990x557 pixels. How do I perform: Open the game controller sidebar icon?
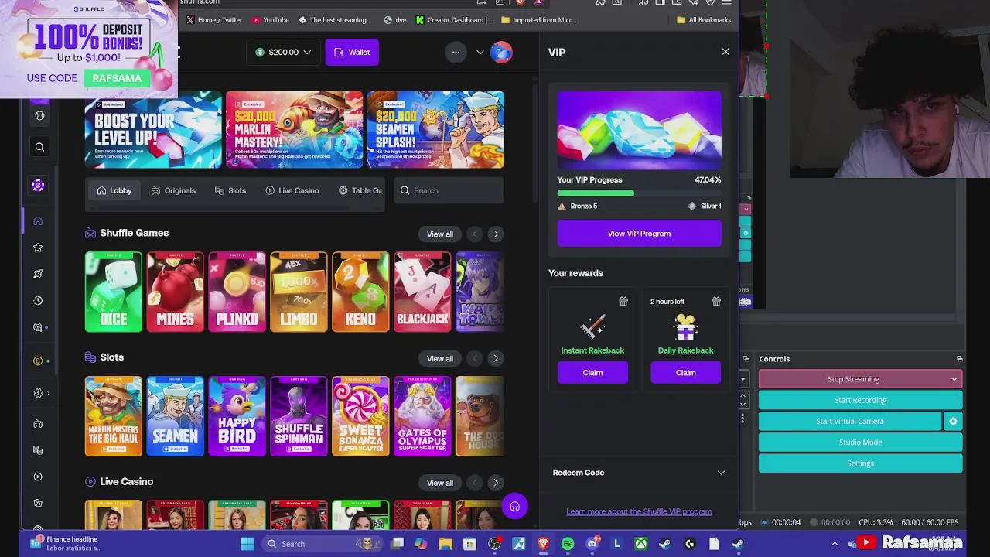(x=38, y=424)
